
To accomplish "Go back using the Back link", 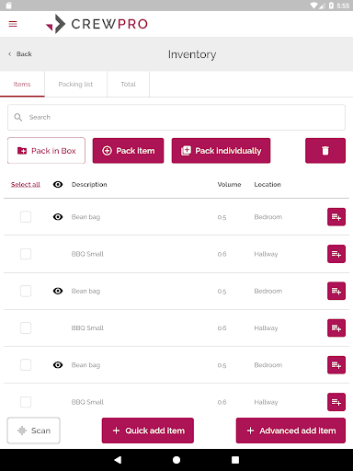I will coord(20,54).
